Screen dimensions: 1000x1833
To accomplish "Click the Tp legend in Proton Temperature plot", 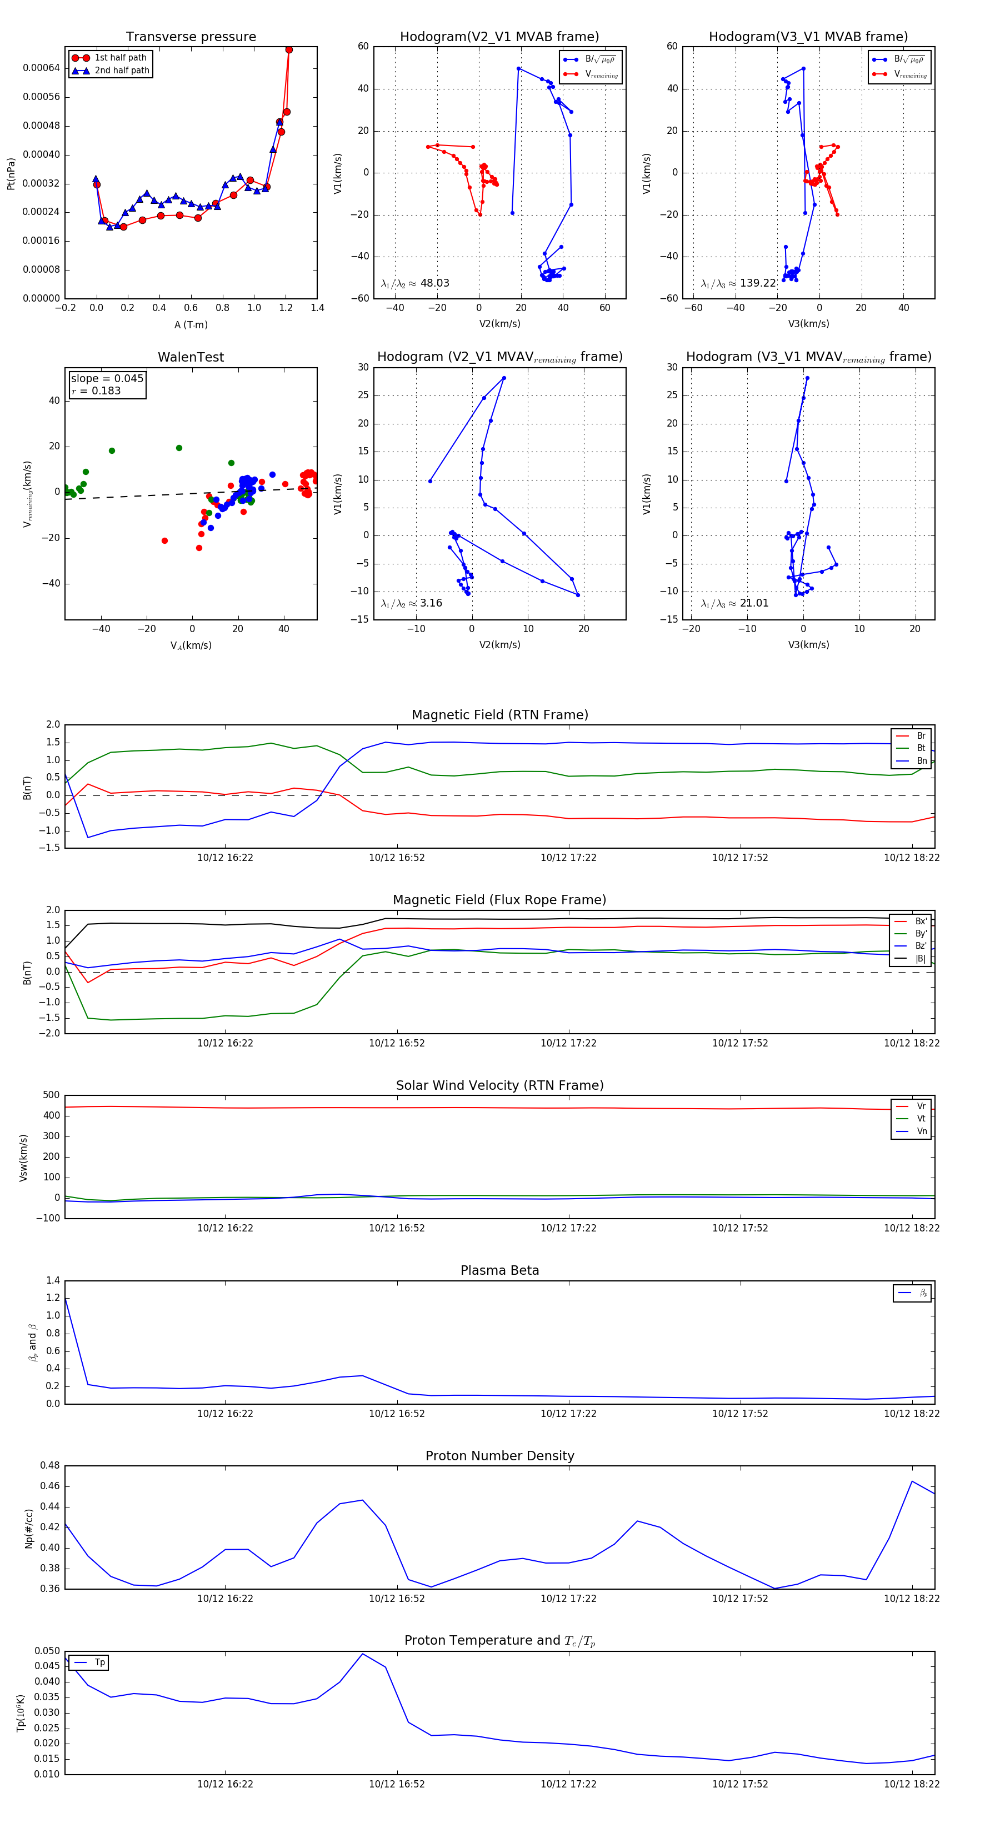I will click(x=89, y=1662).
